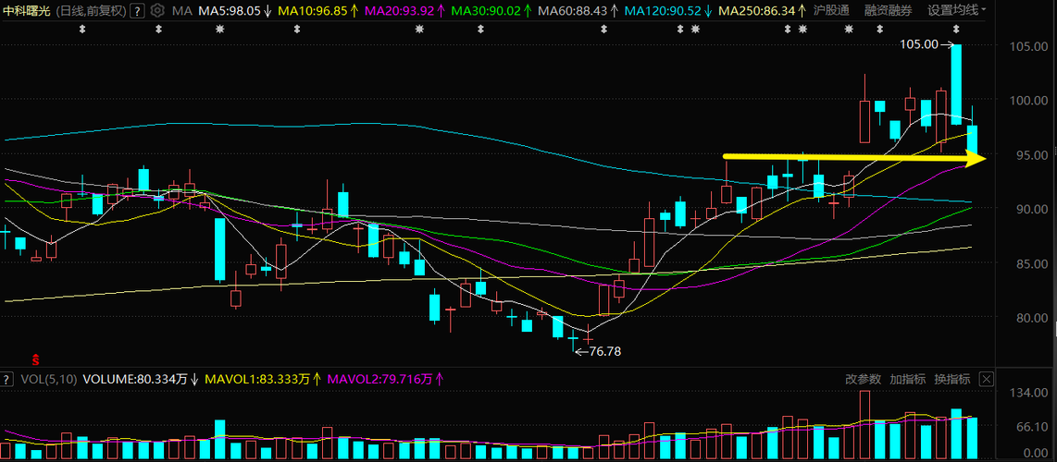The width and height of the screenshot is (1057, 462).
Task: Open the 沪股通 link
Action: point(831,10)
